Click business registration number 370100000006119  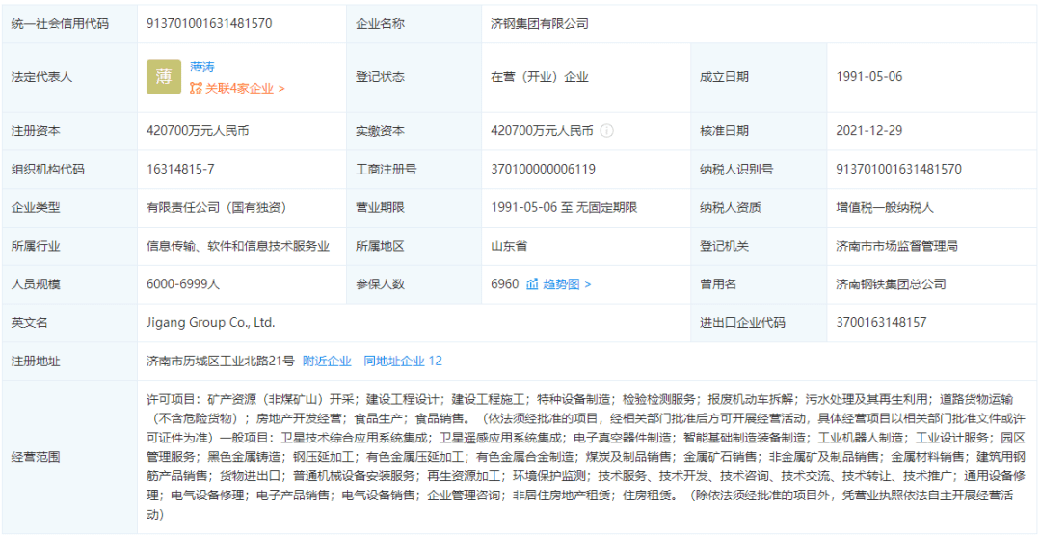click(x=543, y=170)
